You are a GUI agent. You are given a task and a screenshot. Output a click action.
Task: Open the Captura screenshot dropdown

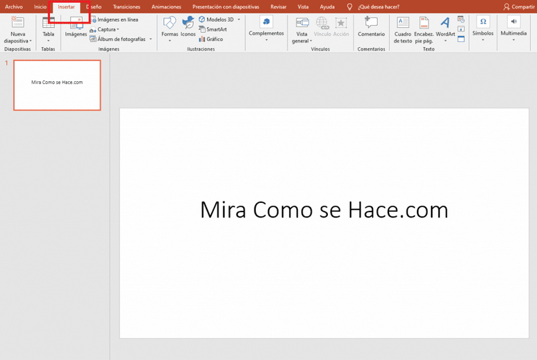105,29
